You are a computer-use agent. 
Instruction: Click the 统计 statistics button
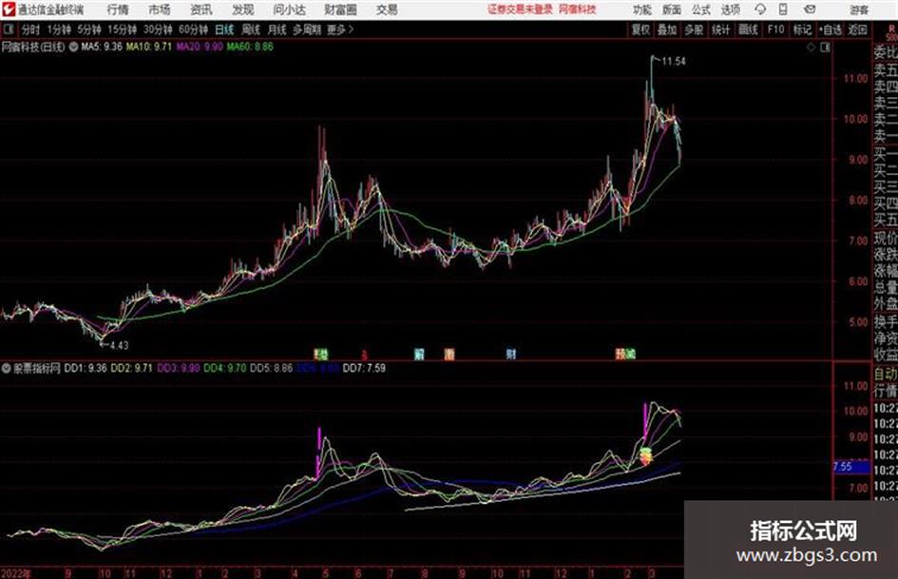(x=720, y=29)
